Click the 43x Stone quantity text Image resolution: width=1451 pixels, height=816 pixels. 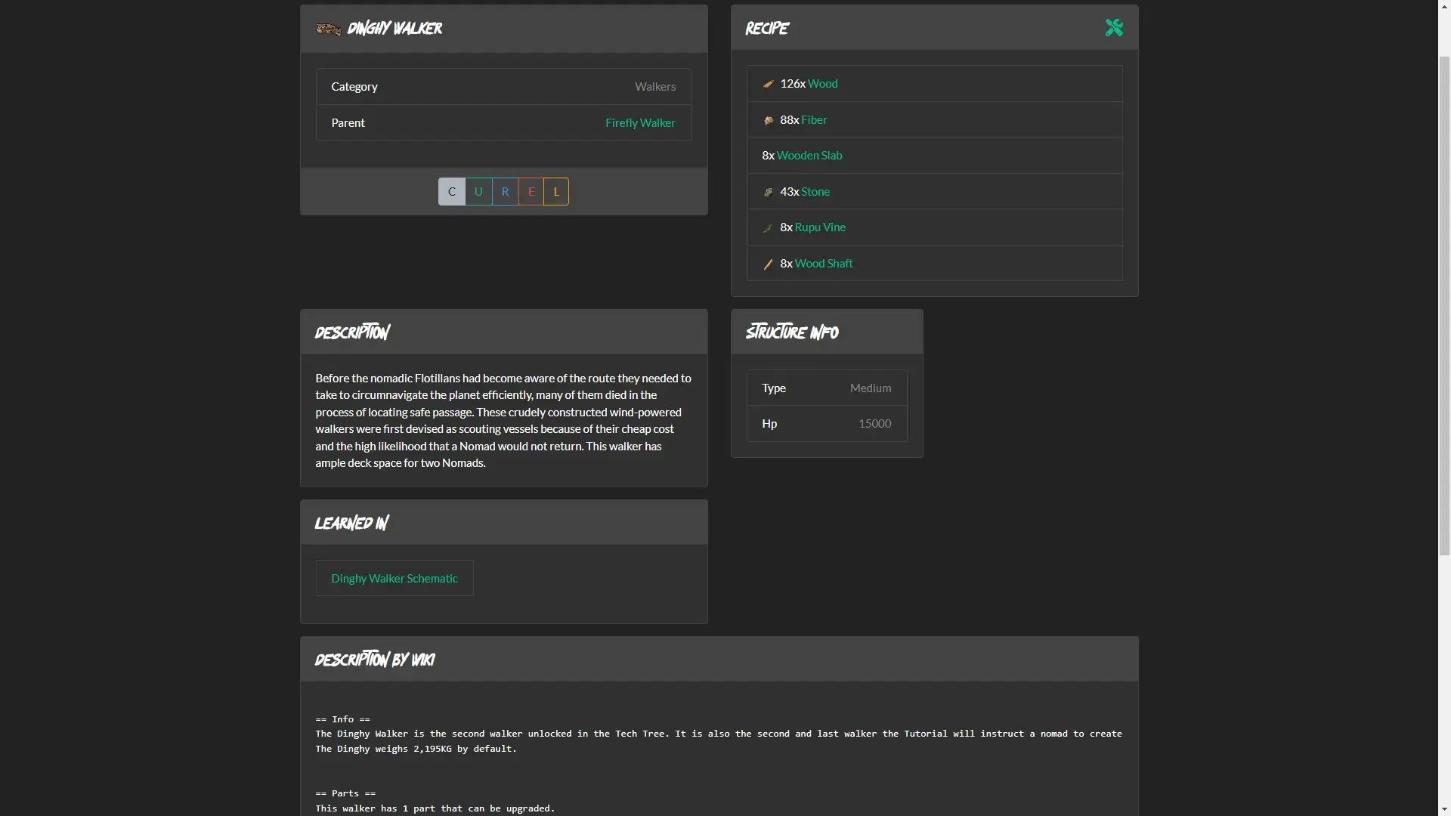[790, 191]
